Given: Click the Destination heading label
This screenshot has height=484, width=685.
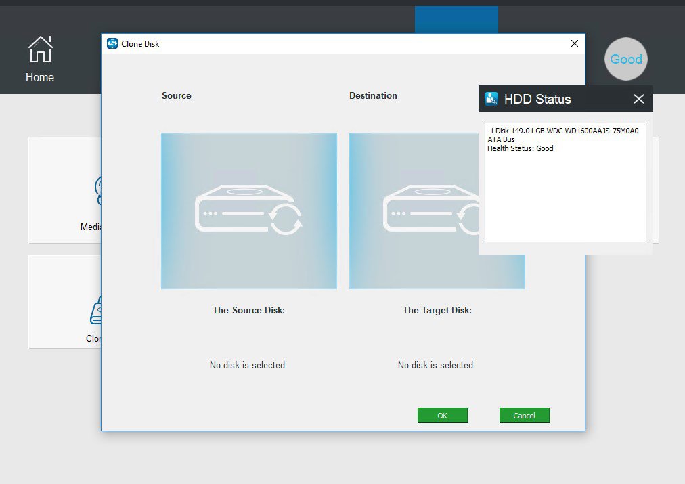Looking at the screenshot, I should pyautogui.click(x=373, y=95).
